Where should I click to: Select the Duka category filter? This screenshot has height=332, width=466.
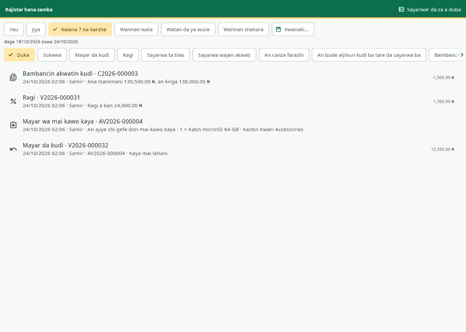point(19,55)
